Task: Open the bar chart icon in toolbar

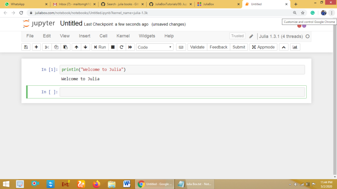Action: coord(295,47)
